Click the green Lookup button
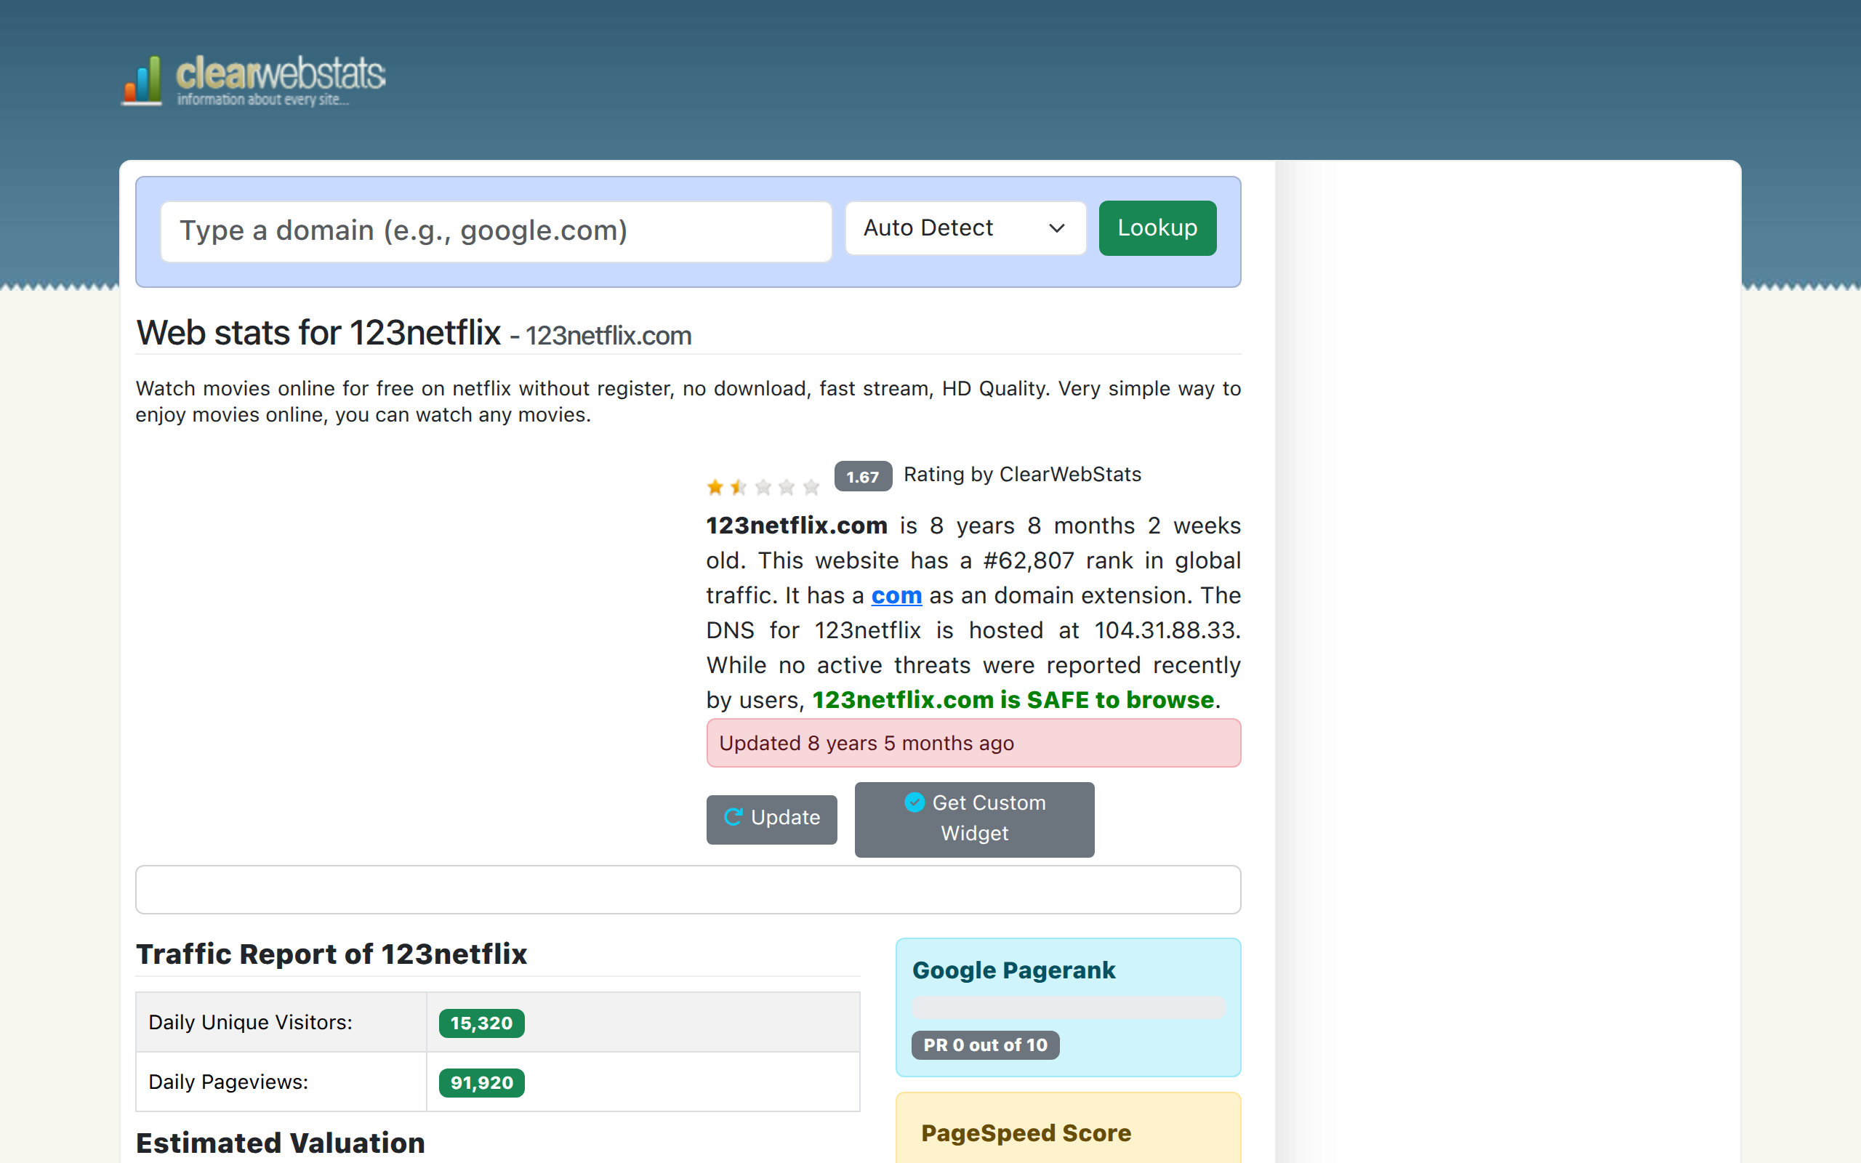 click(1157, 228)
